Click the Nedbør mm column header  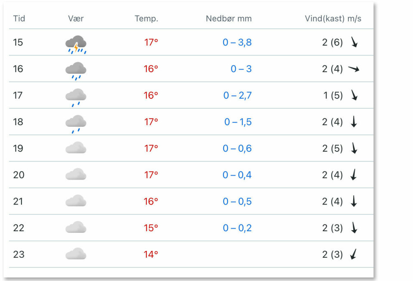coord(228,18)
